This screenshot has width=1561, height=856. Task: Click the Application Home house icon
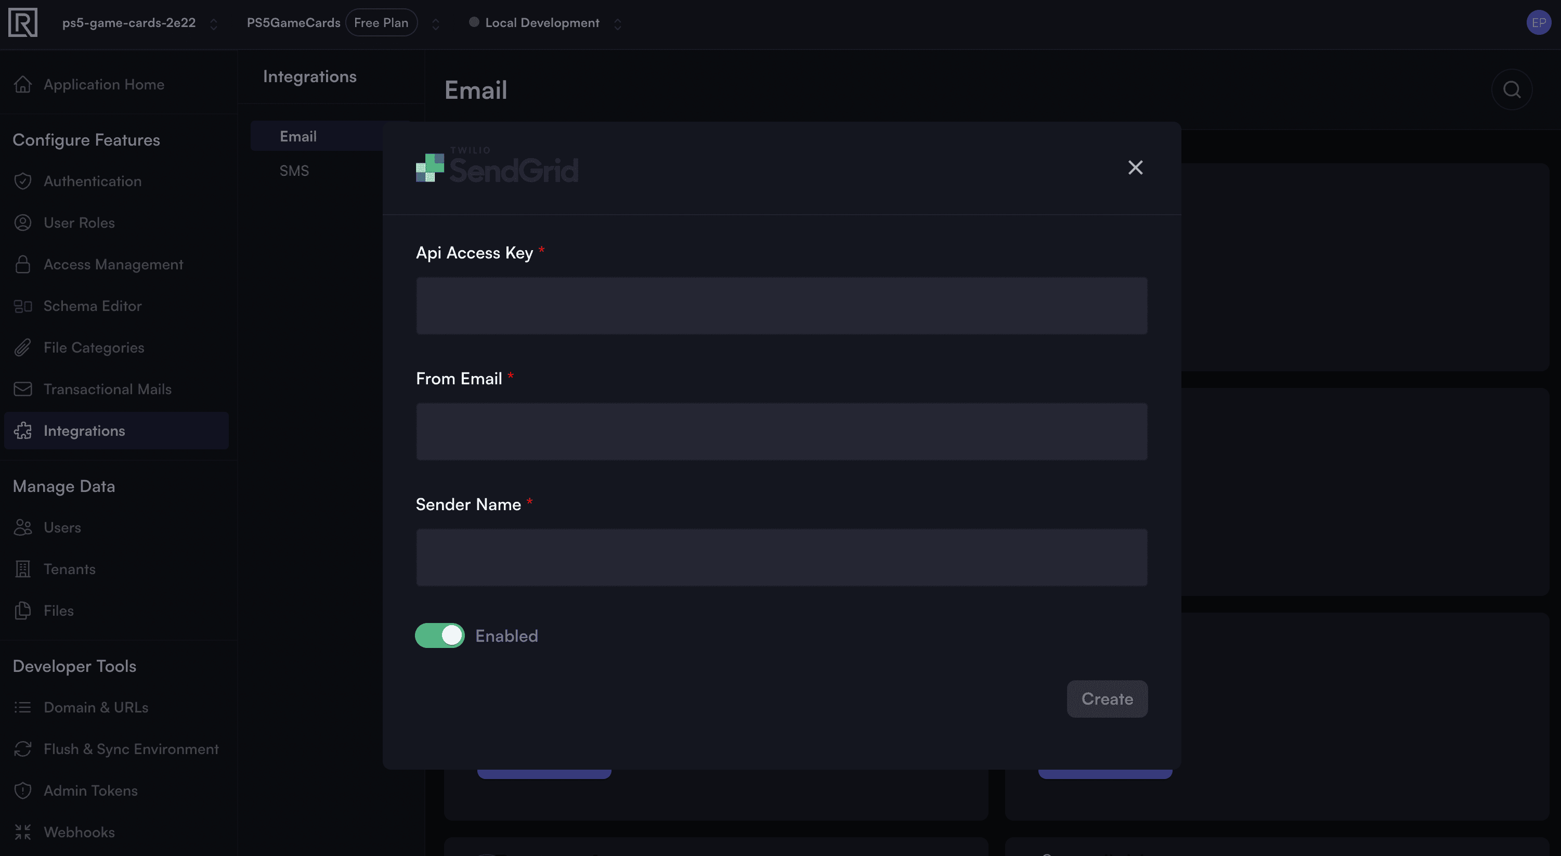pos(23,84)
